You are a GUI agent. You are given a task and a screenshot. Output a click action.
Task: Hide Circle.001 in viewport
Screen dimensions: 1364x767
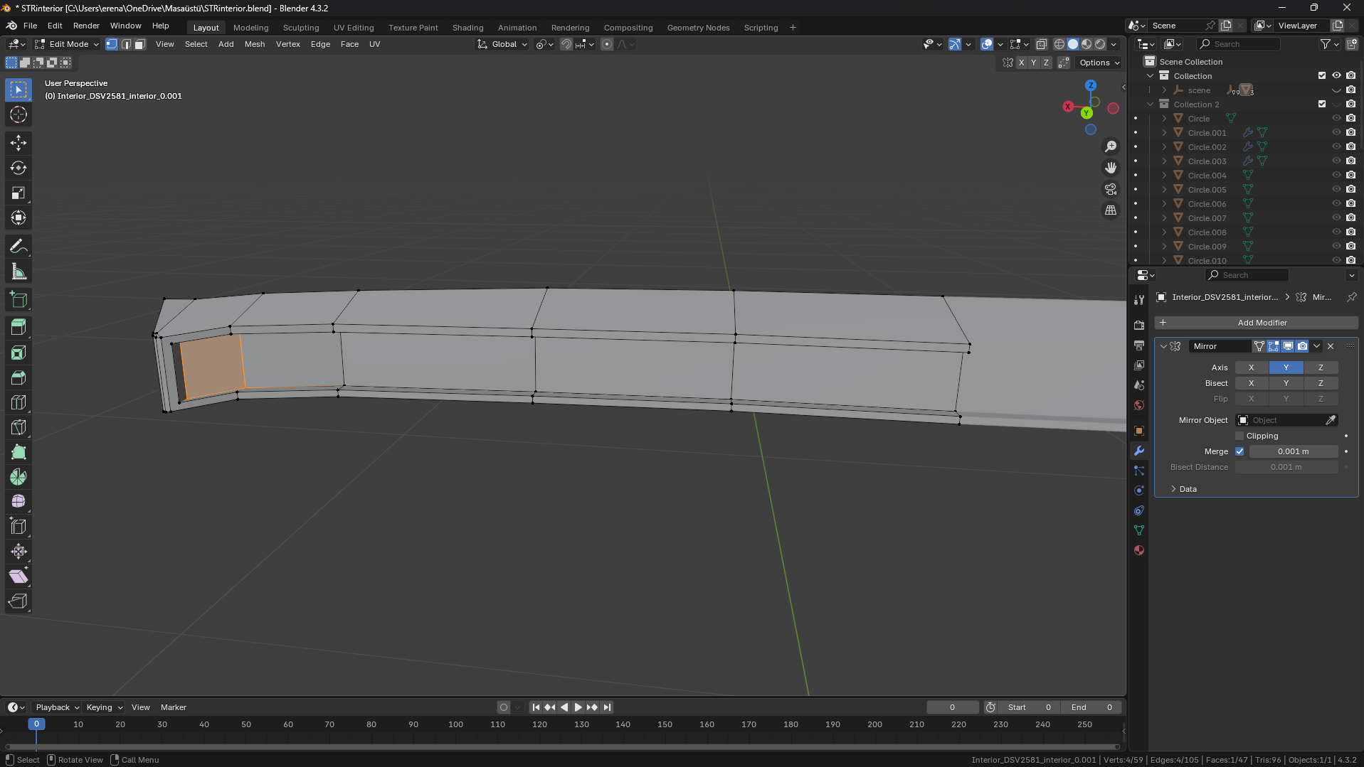pos(1336,133)
